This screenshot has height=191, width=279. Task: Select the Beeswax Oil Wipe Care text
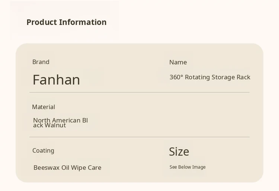tap(67, 168)
